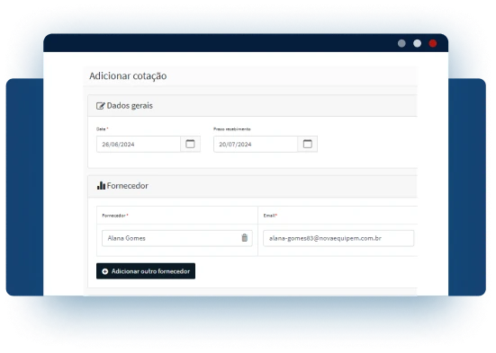The width and height of the screenshot is (496, 353).
Task: Click the Email column label
Action: tap(270, 216)
